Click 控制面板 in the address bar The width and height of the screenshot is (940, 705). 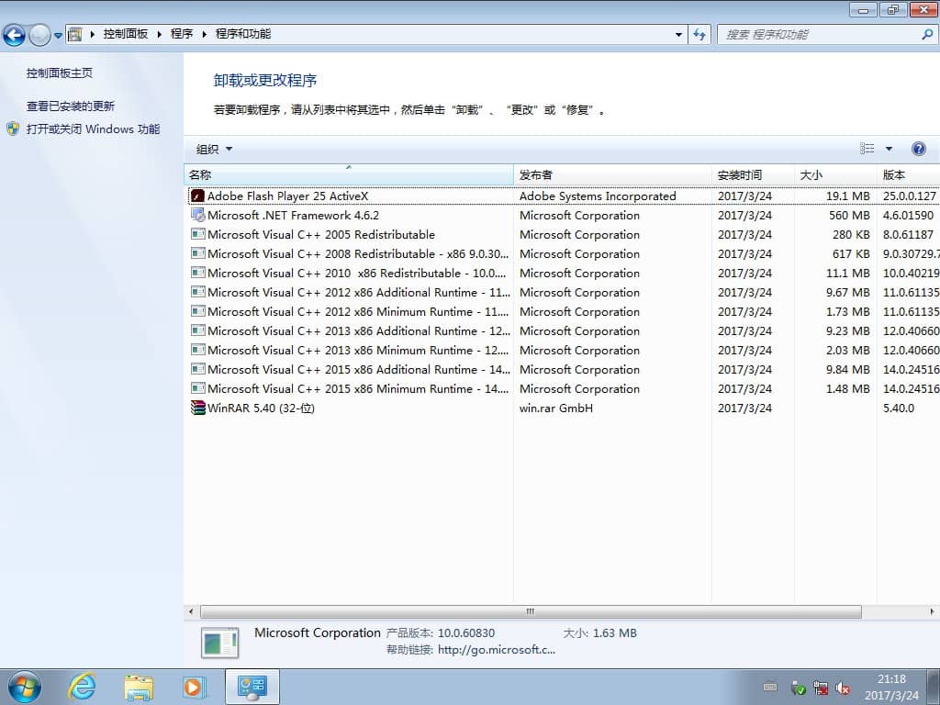point(125,34)
